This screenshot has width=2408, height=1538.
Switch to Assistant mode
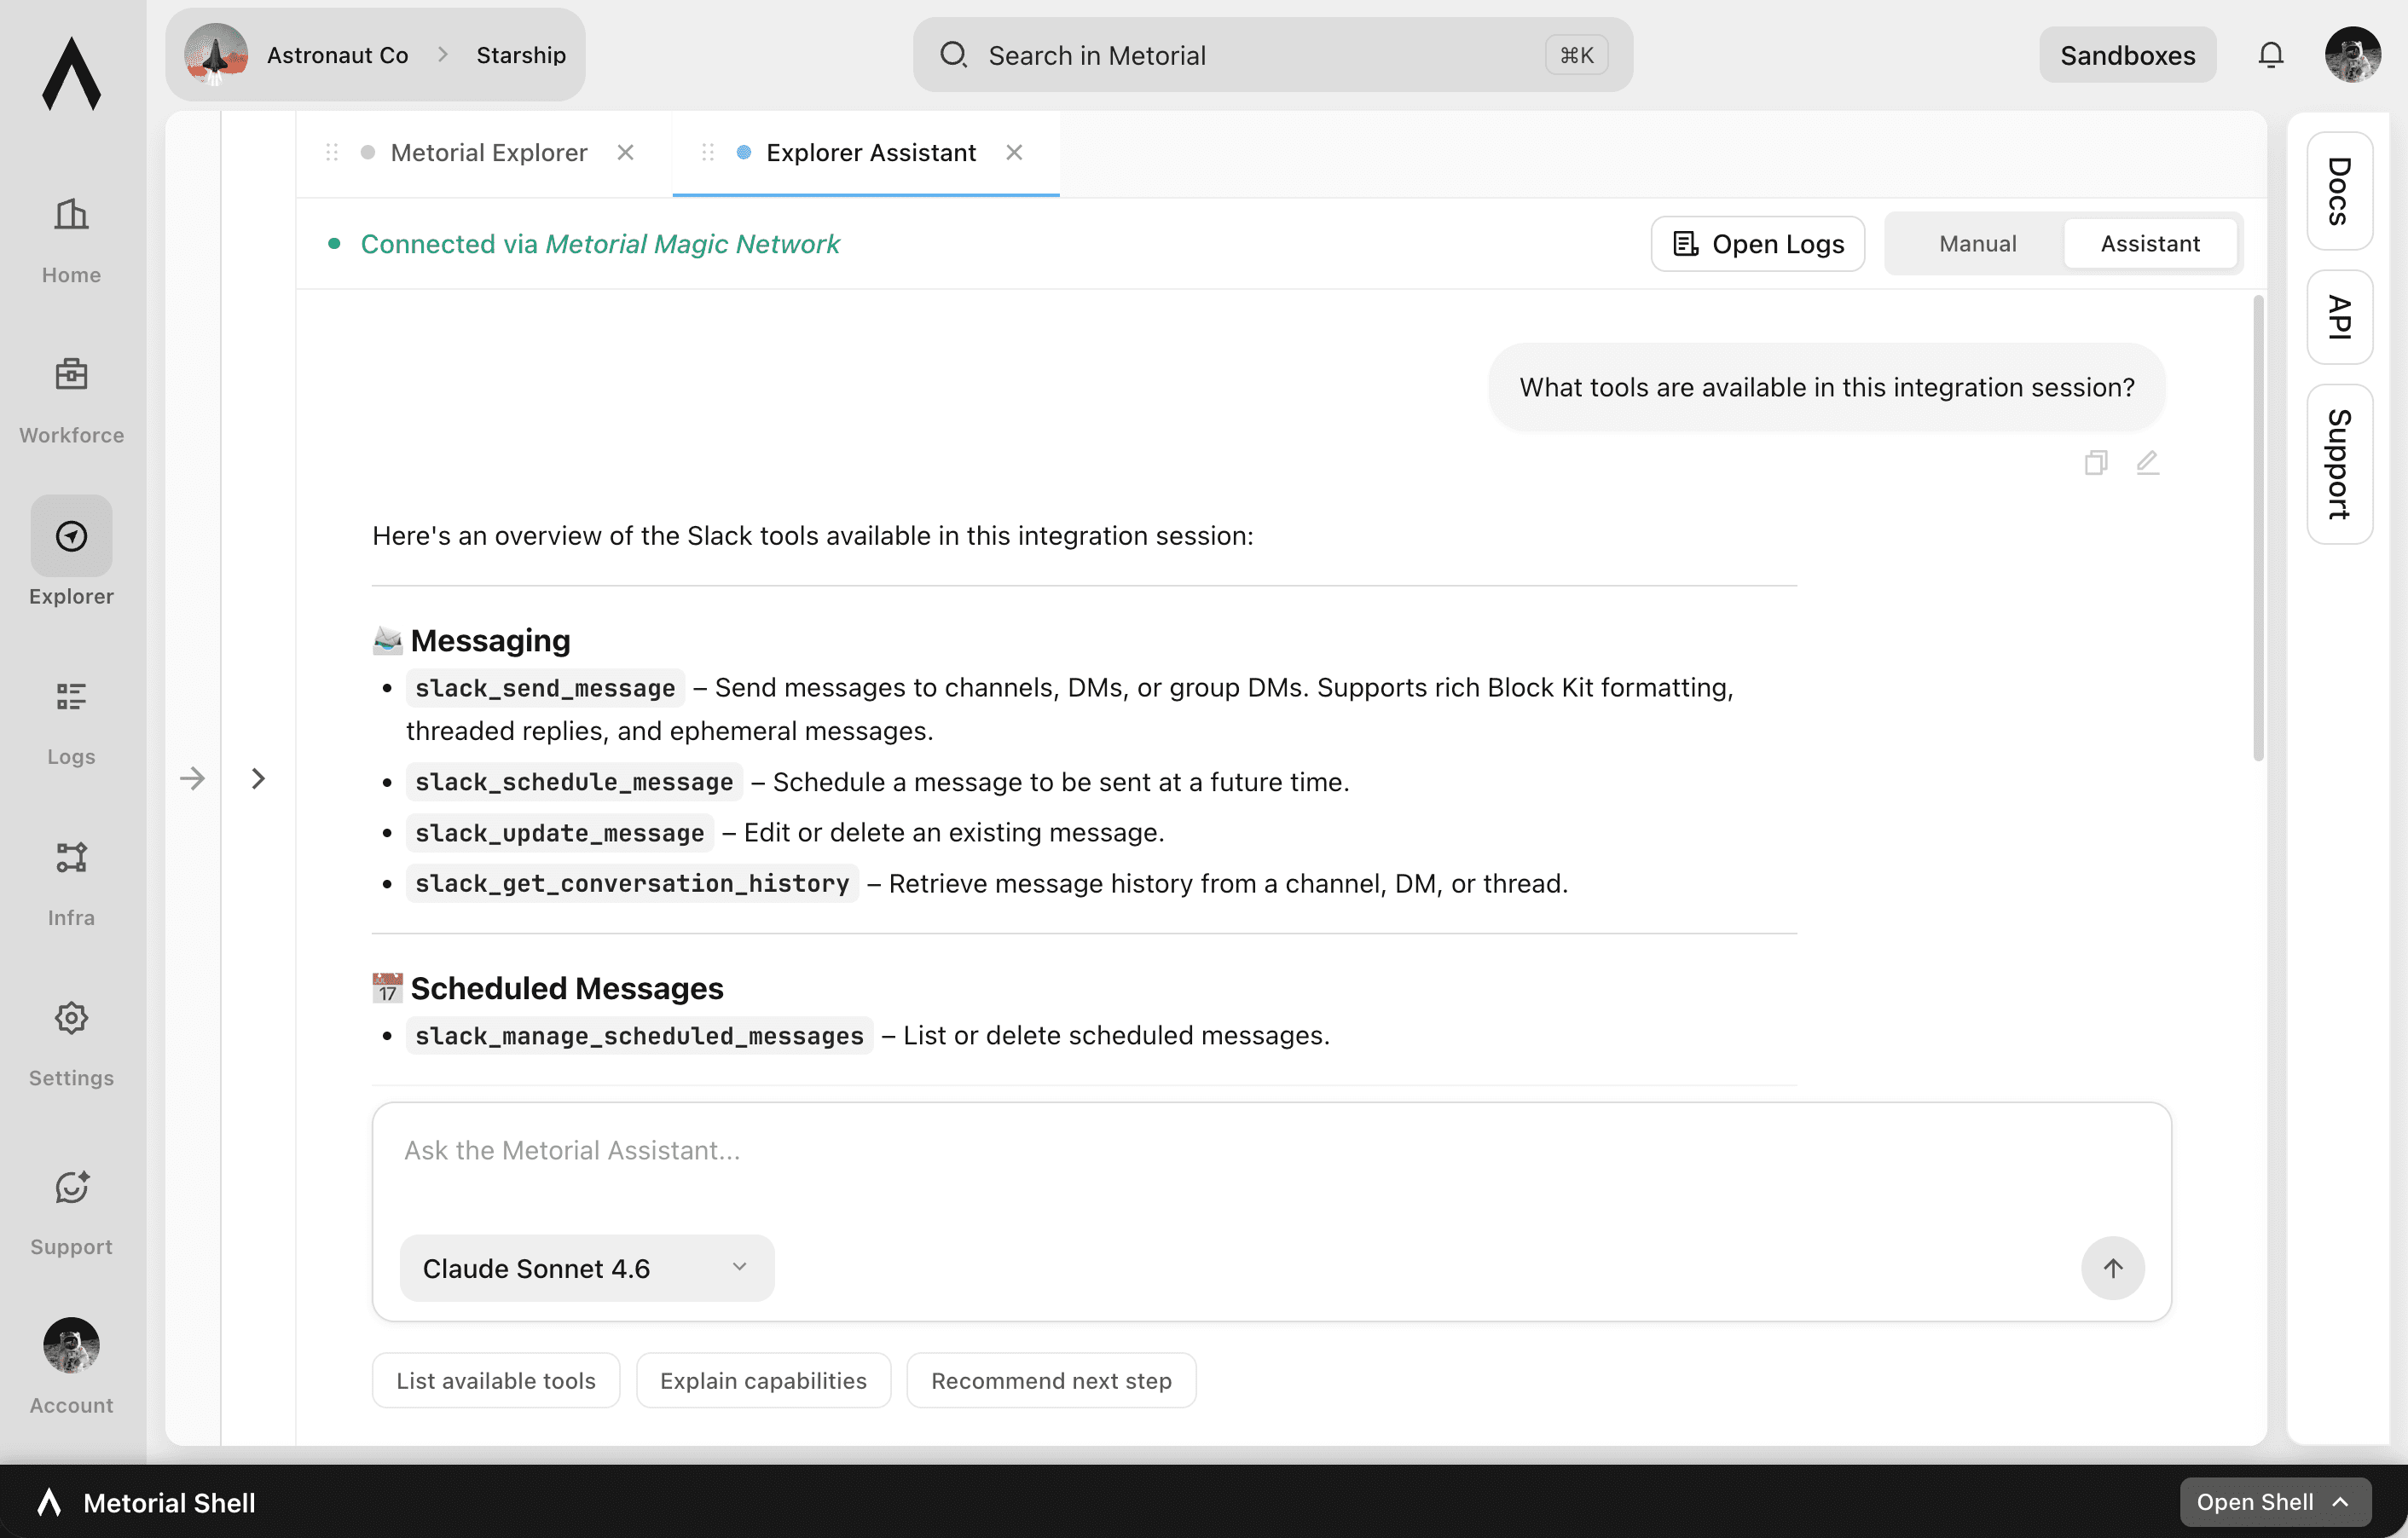(2150, 244)
